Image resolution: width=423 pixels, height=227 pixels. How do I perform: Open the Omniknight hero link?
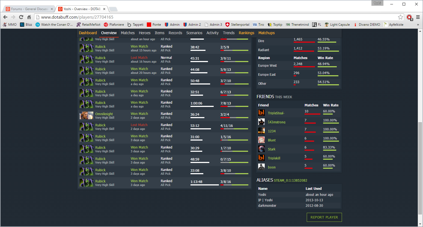coord(104,114)
